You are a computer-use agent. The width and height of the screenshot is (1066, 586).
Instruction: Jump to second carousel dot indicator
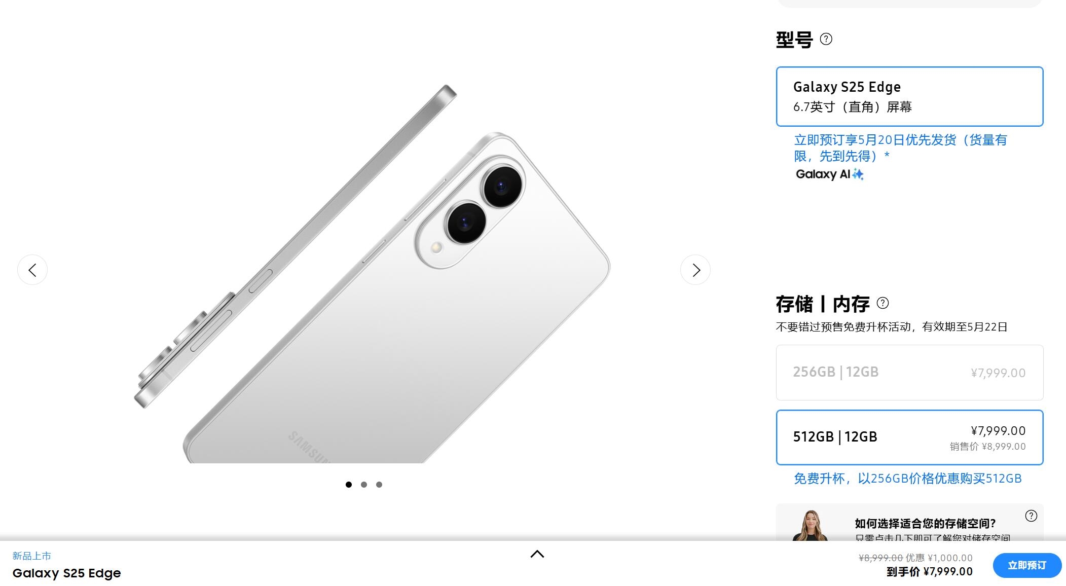coord(364,485)
